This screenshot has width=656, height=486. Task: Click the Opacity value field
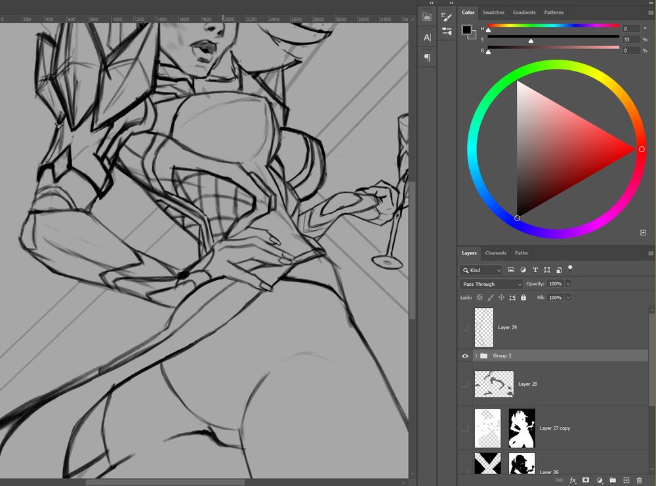pos(556,283)
